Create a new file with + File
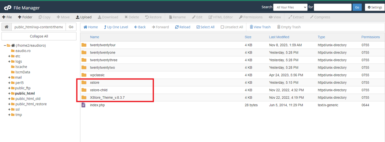Screen dimensions: 385x142 click(7, 17)
